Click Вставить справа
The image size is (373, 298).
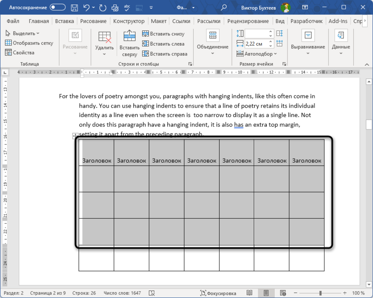[x=165, y=54]
